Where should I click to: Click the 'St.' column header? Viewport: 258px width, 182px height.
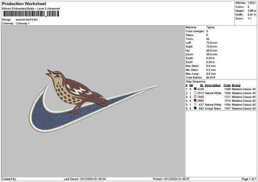point(202,85)
